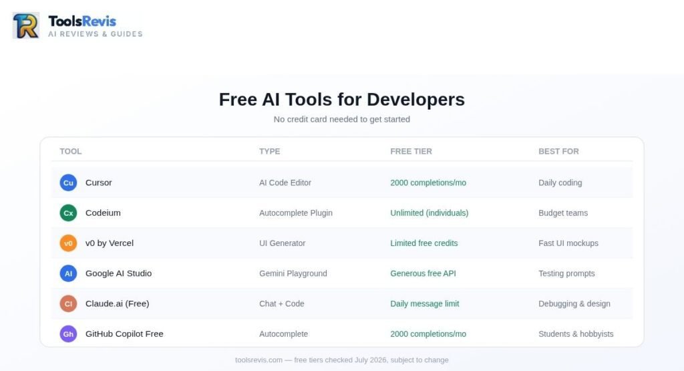Screen dimensions: 684x371
Task: Select the Cursor tool name
Action: (x=99, y=183)
